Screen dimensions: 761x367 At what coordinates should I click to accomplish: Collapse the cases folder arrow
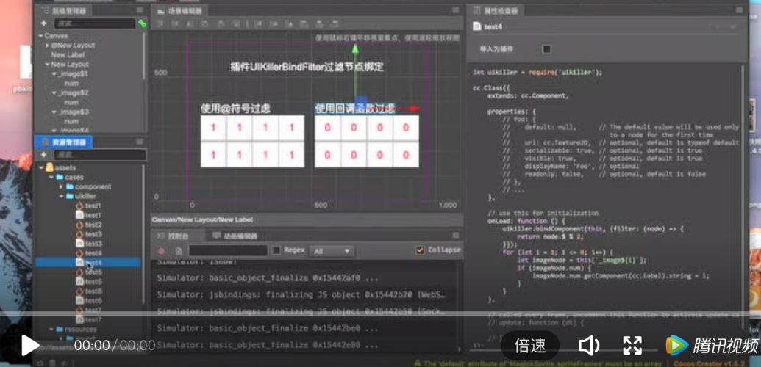(51, 178)
